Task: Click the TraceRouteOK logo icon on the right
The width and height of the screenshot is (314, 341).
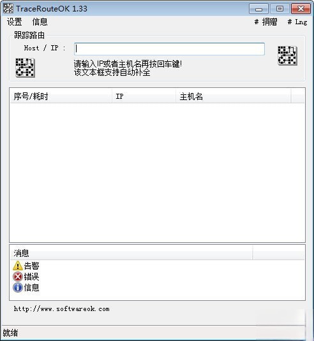Action: (x=287, y=55)
